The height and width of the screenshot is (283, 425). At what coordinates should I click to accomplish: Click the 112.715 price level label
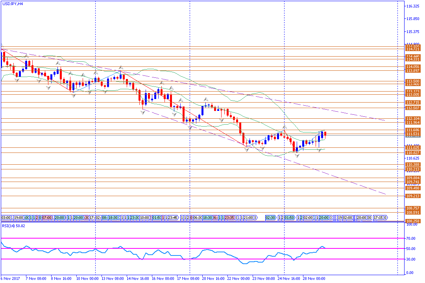[413, 102]
